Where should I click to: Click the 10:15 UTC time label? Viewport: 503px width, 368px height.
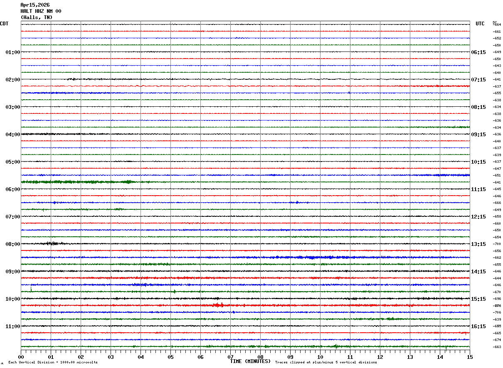coord(478,162)
